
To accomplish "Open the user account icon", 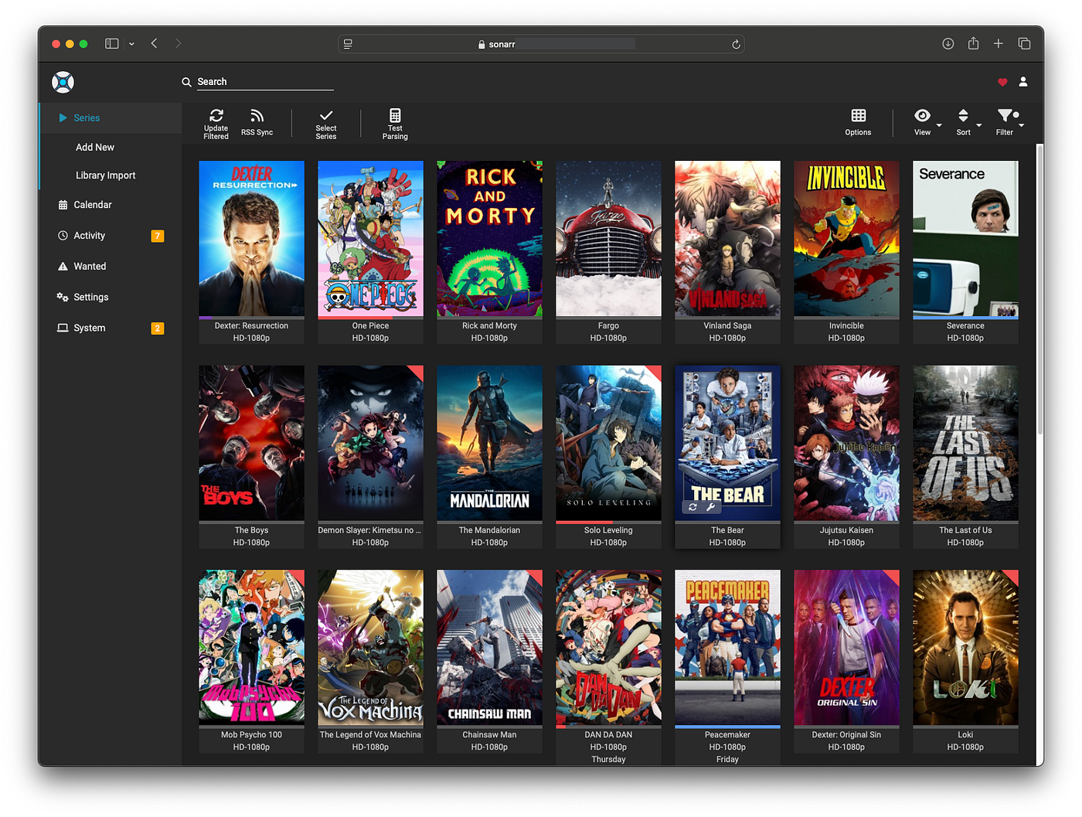I will pos(1023,82).
